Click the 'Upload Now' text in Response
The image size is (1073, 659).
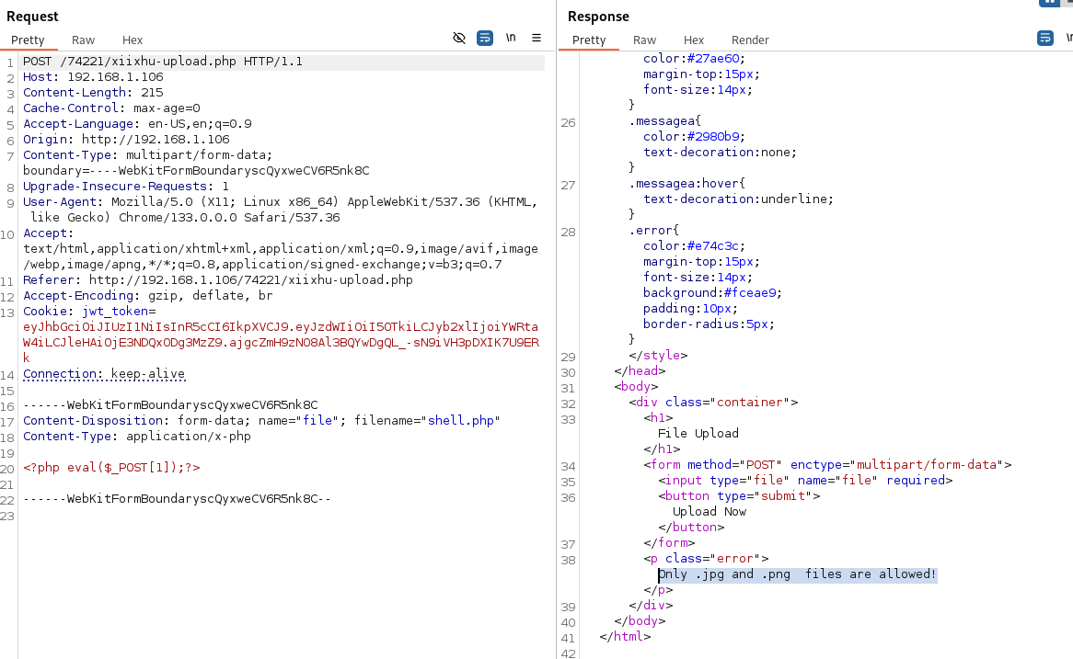coord(709,512)
